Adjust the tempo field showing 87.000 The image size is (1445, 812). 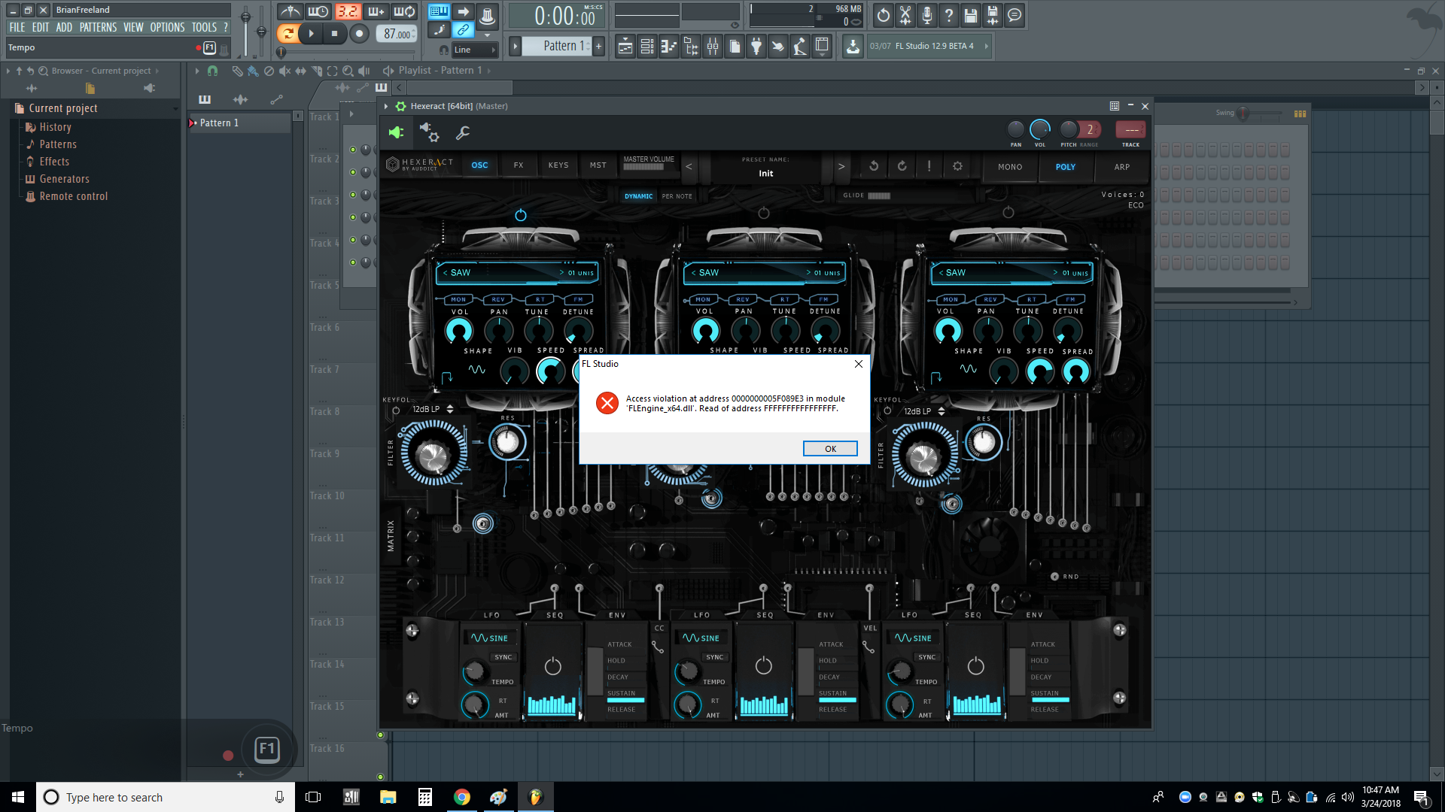click(397, 34)
